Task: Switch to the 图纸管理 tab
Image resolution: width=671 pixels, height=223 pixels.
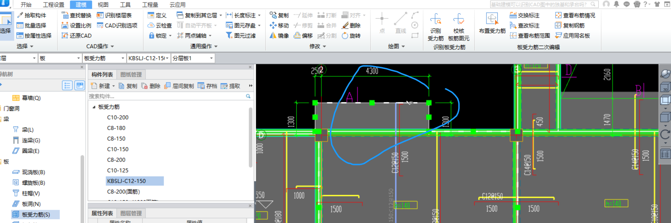Action: (131, 75)
